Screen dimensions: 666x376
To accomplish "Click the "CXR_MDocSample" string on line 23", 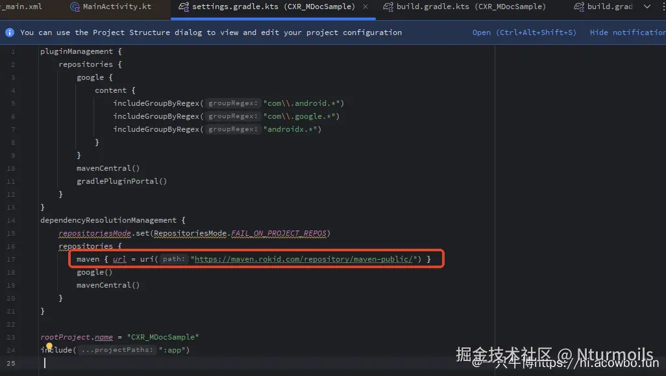I will (163, 337).
